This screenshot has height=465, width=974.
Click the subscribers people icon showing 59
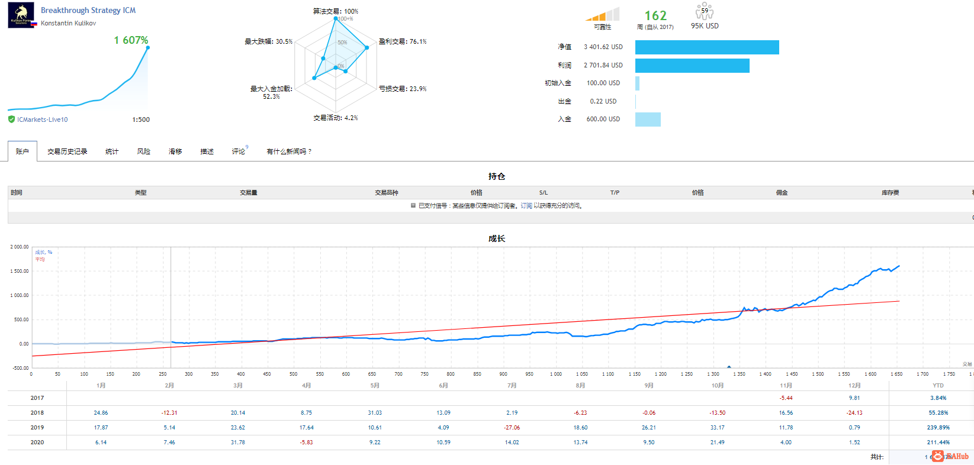tap(705, 11)
